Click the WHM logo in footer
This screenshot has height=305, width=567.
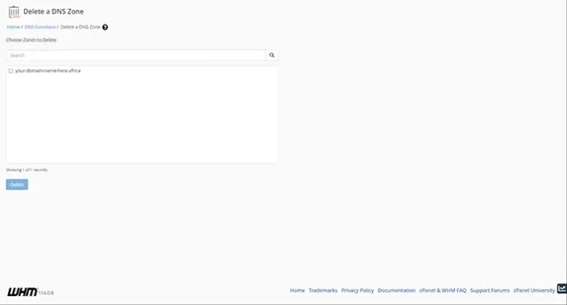point(22,291)
